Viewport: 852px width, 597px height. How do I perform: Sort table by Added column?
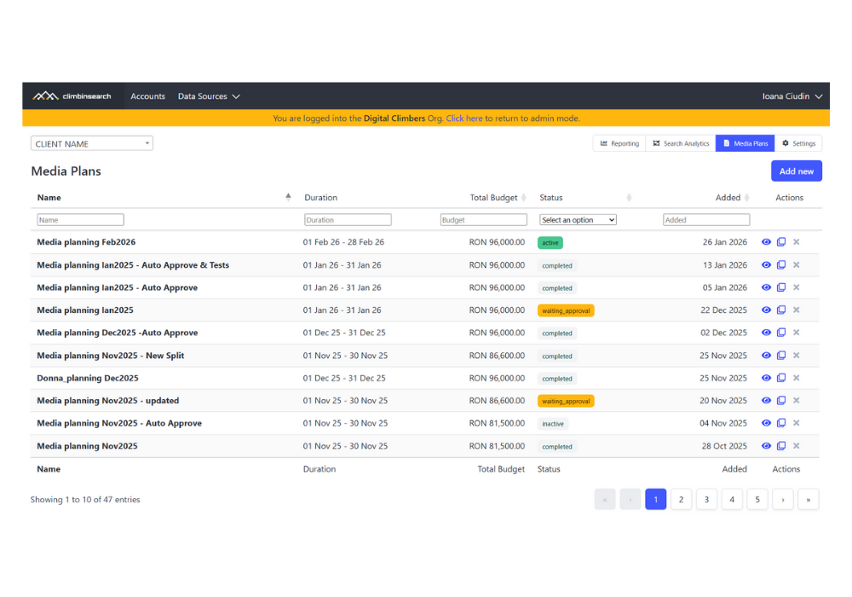tap(747, 197)
